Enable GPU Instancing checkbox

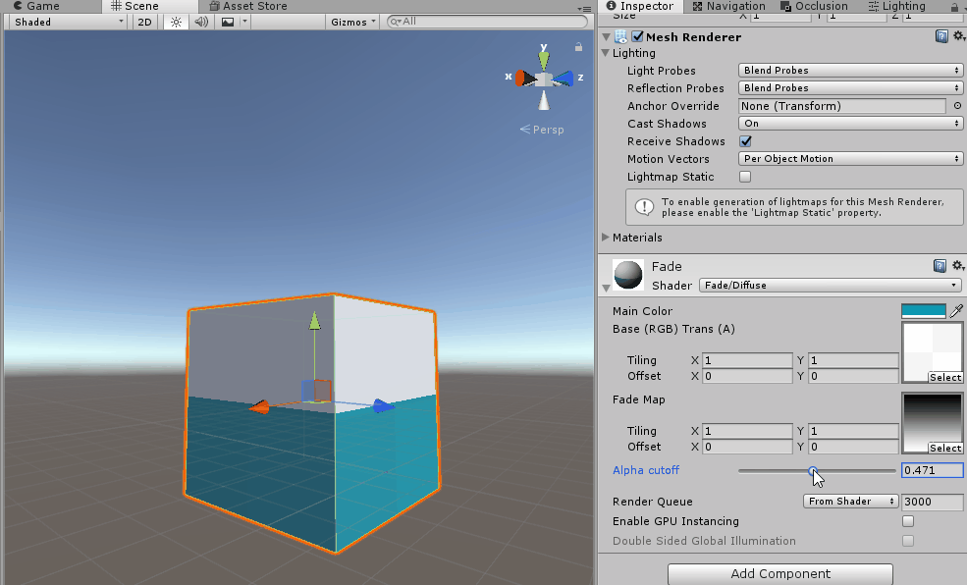click(907, 521)
